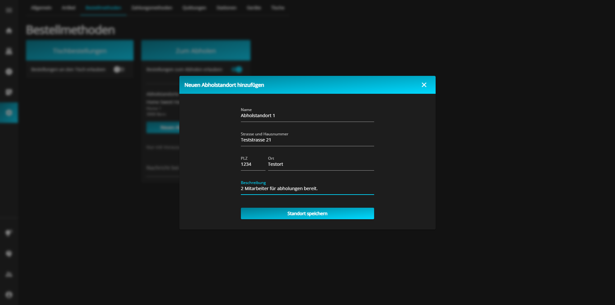Screen dimensions: 615x305
Task: Edit the Beschreibung text field
Action: coord(307,189)
